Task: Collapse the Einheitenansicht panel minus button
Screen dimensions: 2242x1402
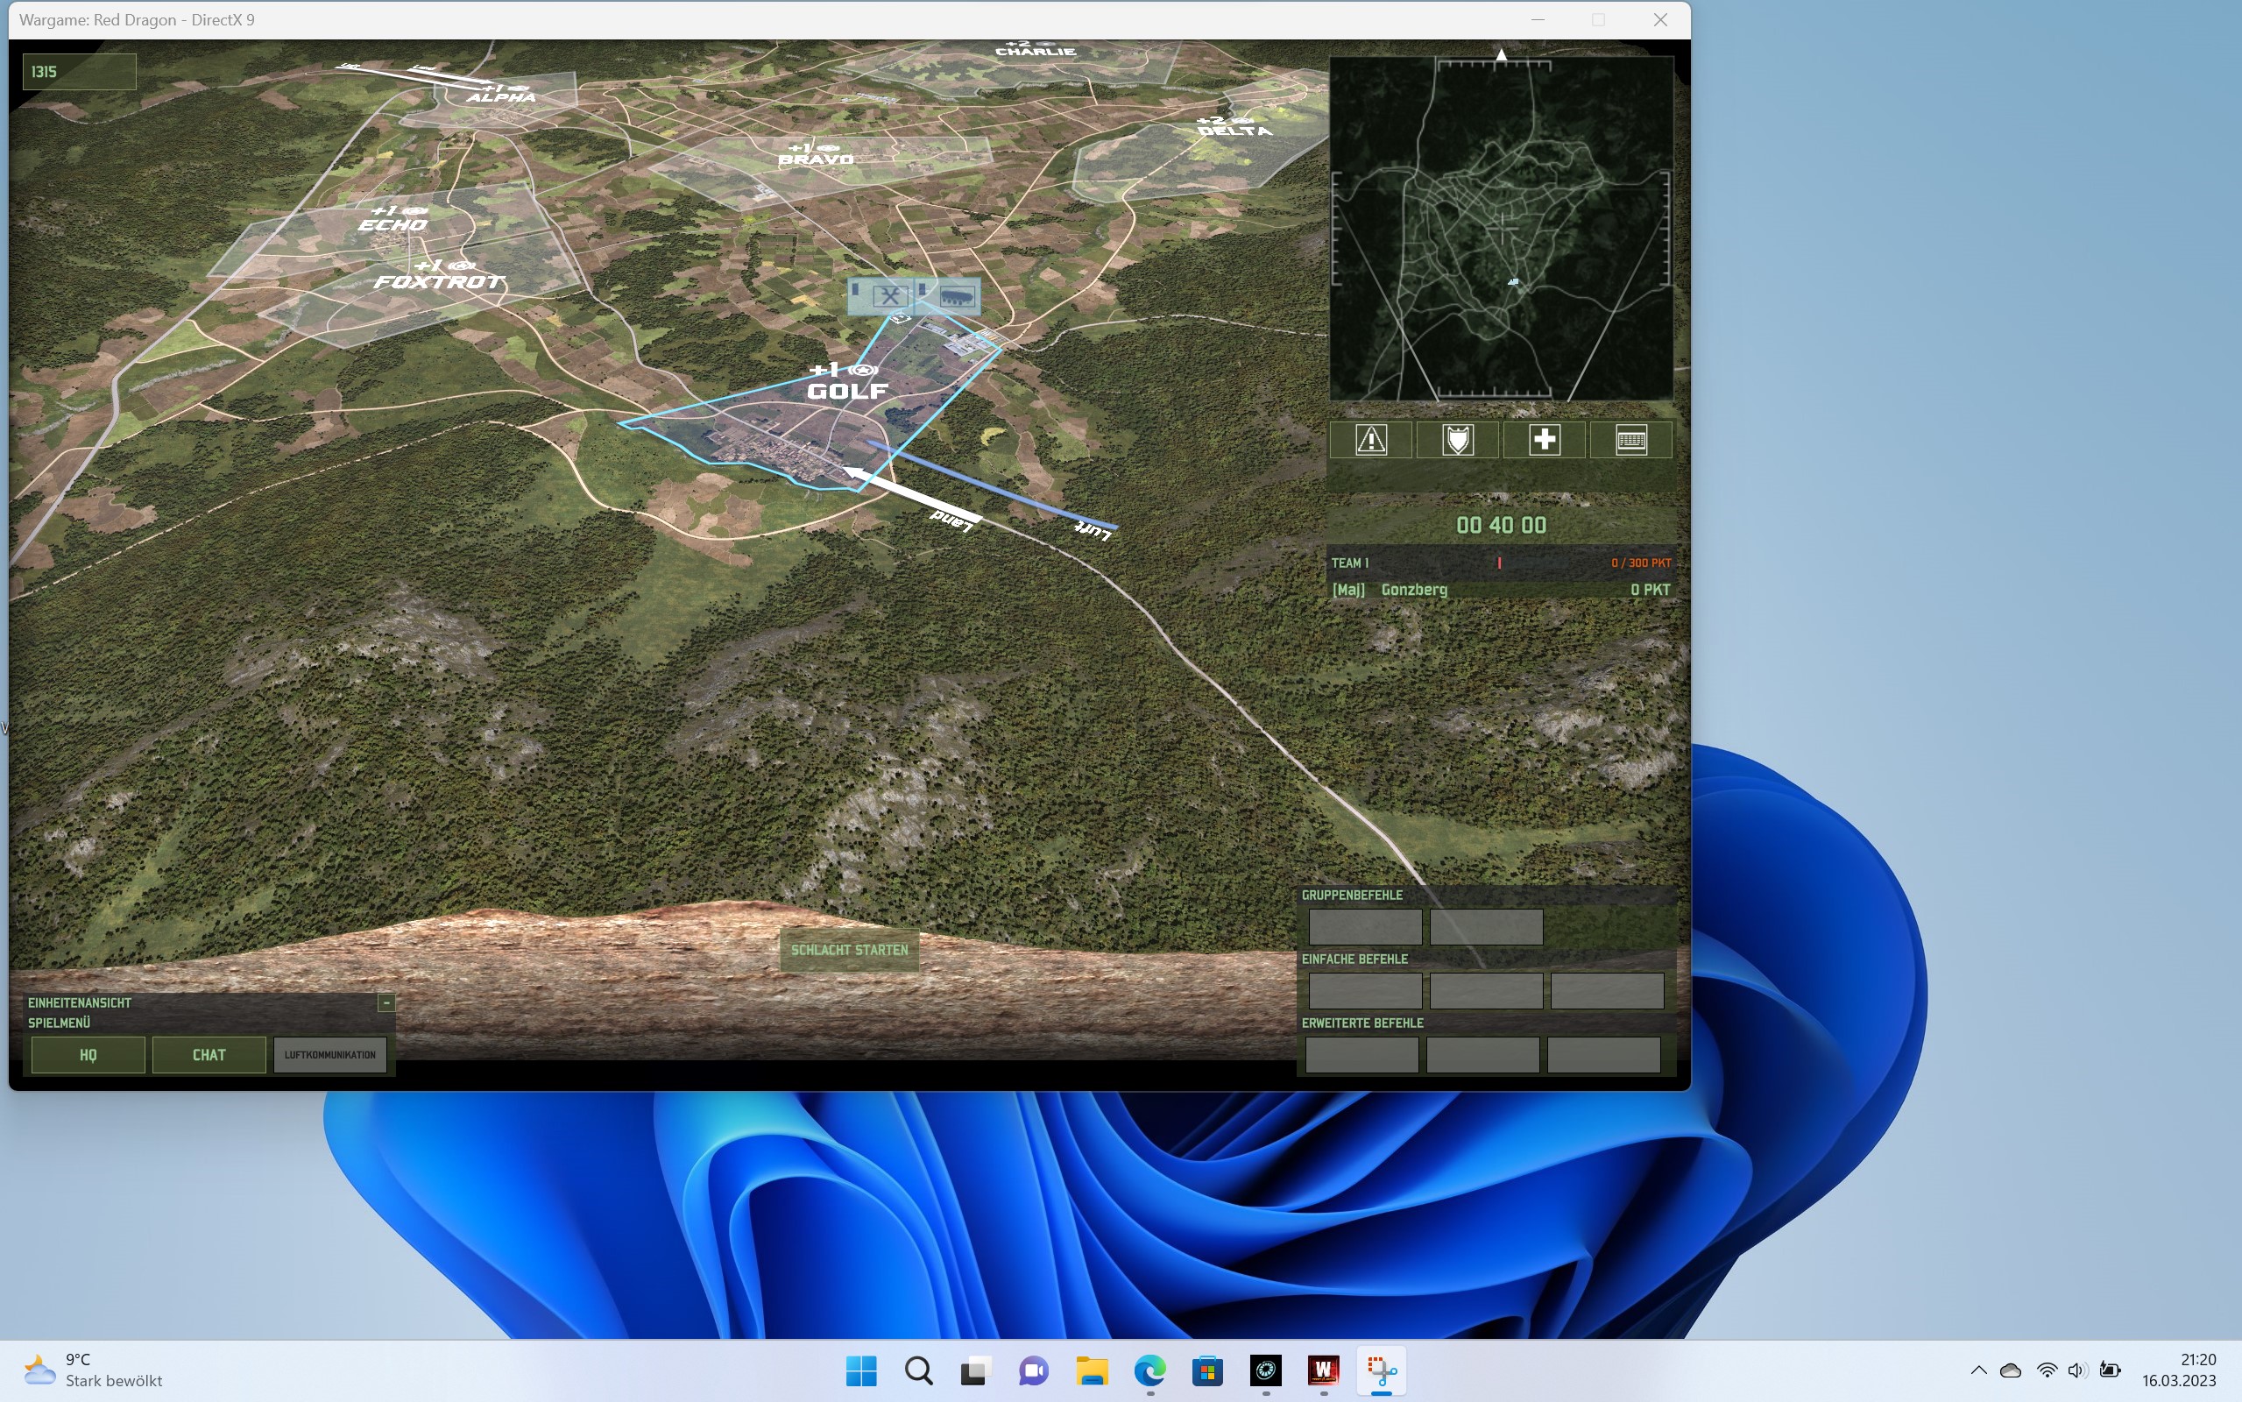Action: click(x=386, y=1002)
